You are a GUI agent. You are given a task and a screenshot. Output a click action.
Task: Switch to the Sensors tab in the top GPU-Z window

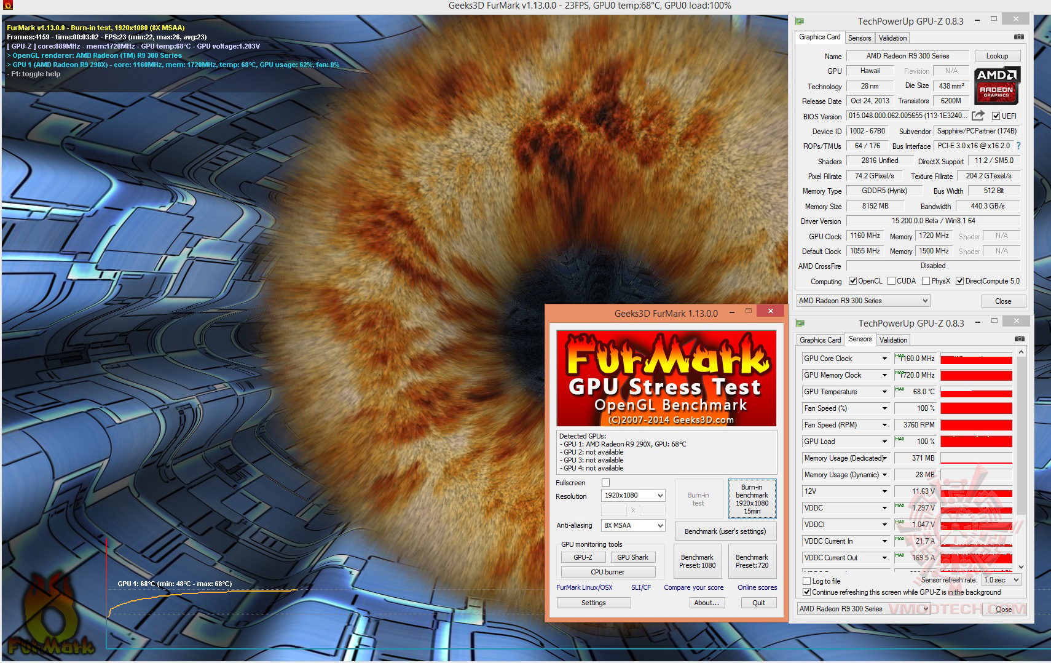click(x=859, y=38)
